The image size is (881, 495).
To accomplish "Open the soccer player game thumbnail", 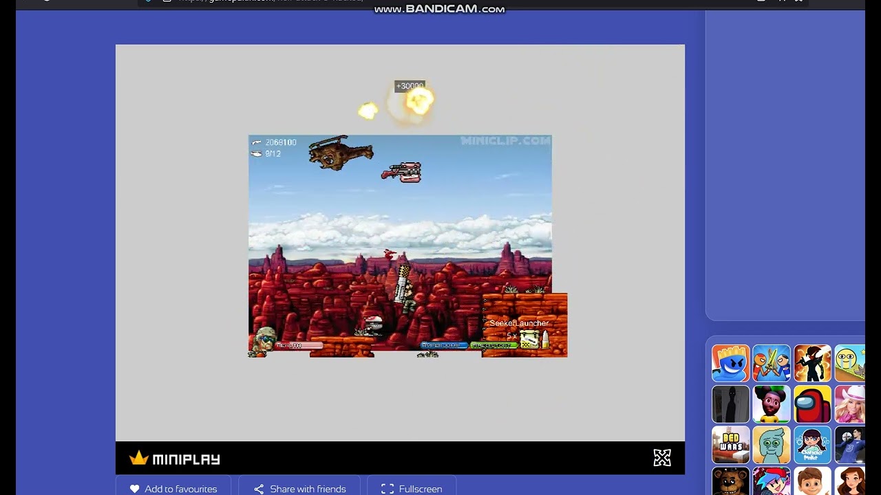I will tap(849, 445).
